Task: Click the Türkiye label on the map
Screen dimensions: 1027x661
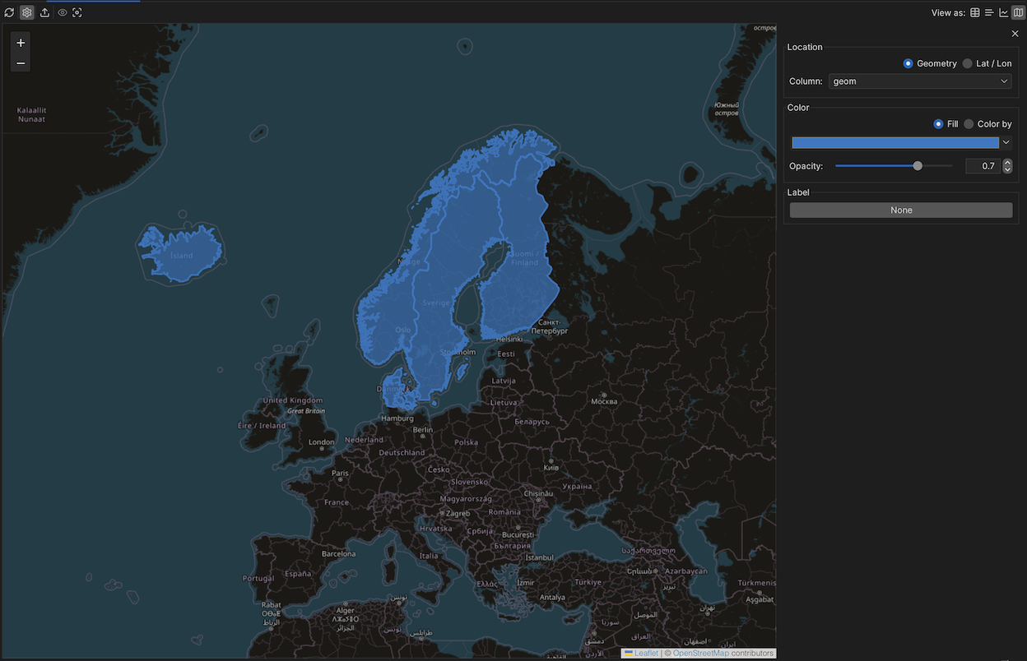Action: [588, 582]
